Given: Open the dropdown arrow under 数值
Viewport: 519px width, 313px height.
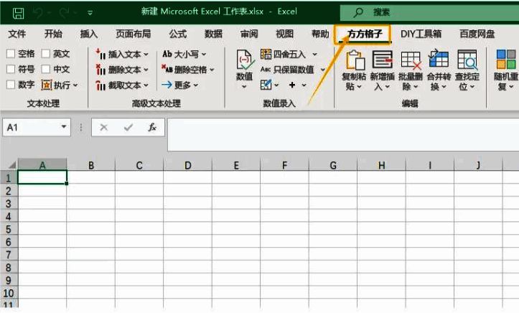Looking at the screenshot, I should [244, 87].
